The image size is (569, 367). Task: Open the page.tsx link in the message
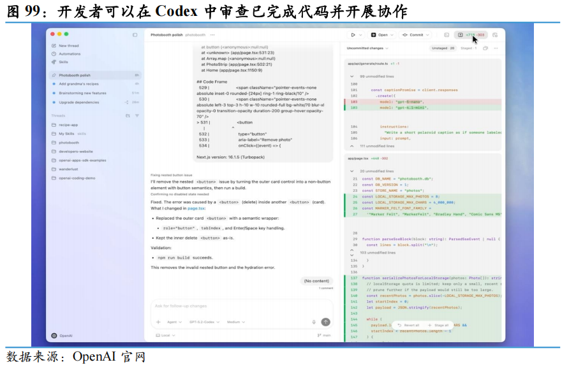tap(196, 208)
